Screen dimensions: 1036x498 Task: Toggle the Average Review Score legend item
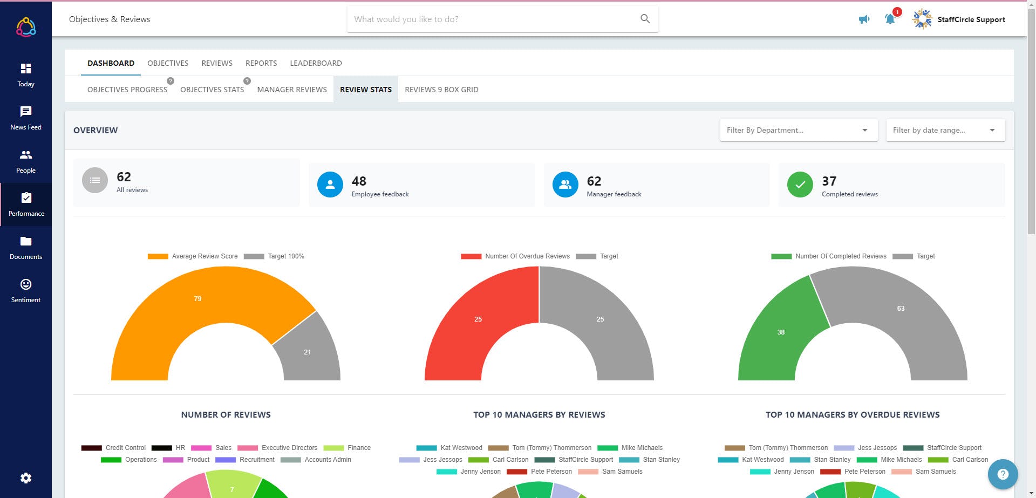click(x=193, y=256)
